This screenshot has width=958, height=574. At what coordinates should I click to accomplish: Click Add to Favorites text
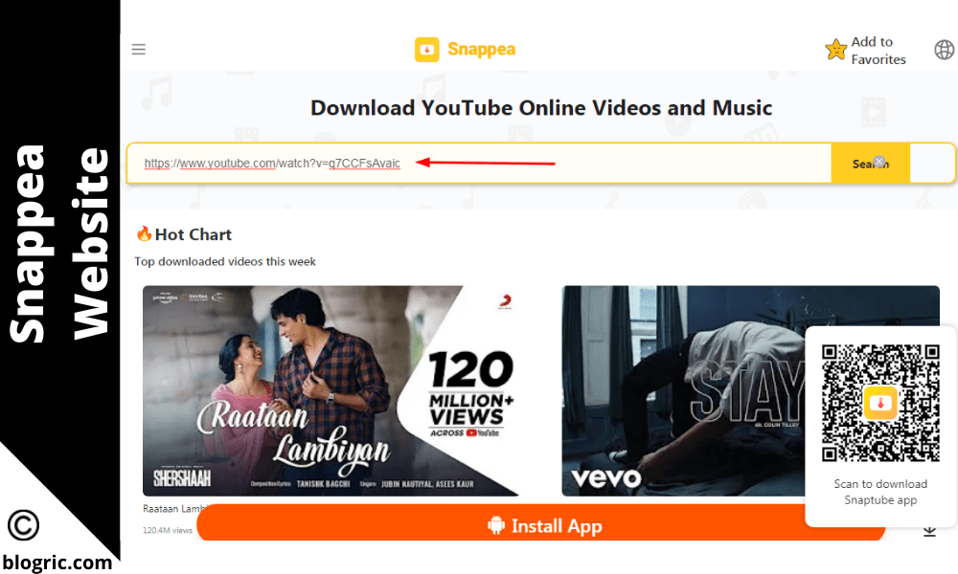(878, 51)
